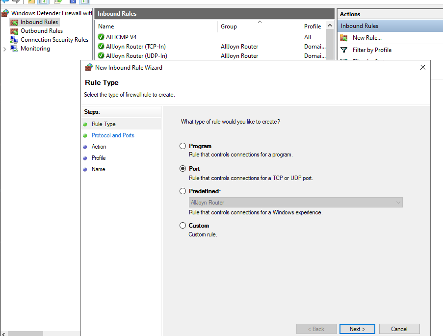Select Inbound Rules in the tree
The image size is (443, 336).
click(x=39, y=22)
